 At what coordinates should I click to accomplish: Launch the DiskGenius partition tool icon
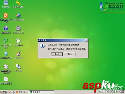tap(6, 18)
